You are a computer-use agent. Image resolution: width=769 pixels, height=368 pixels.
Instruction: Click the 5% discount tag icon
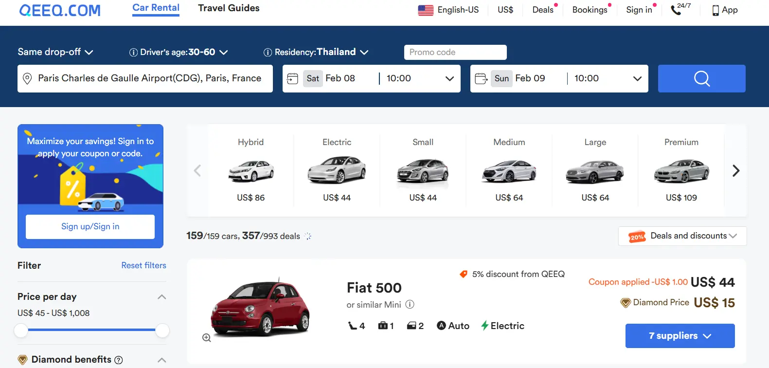click(464, 275)
